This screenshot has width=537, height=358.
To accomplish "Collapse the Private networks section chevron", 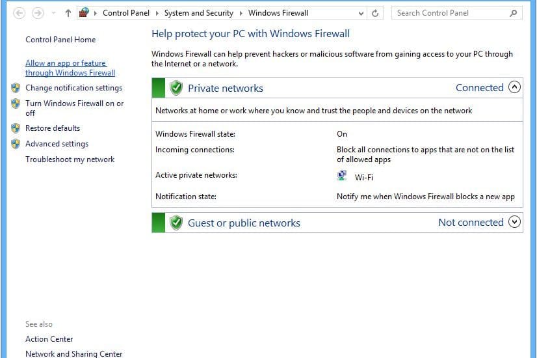I will [x=514, y=87].
